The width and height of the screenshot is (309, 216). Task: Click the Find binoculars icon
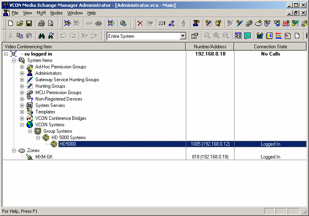(41, 36)
